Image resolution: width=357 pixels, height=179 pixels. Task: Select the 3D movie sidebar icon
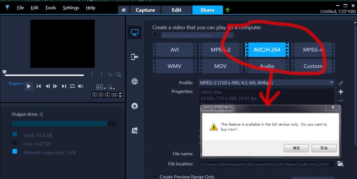point(135,130)
